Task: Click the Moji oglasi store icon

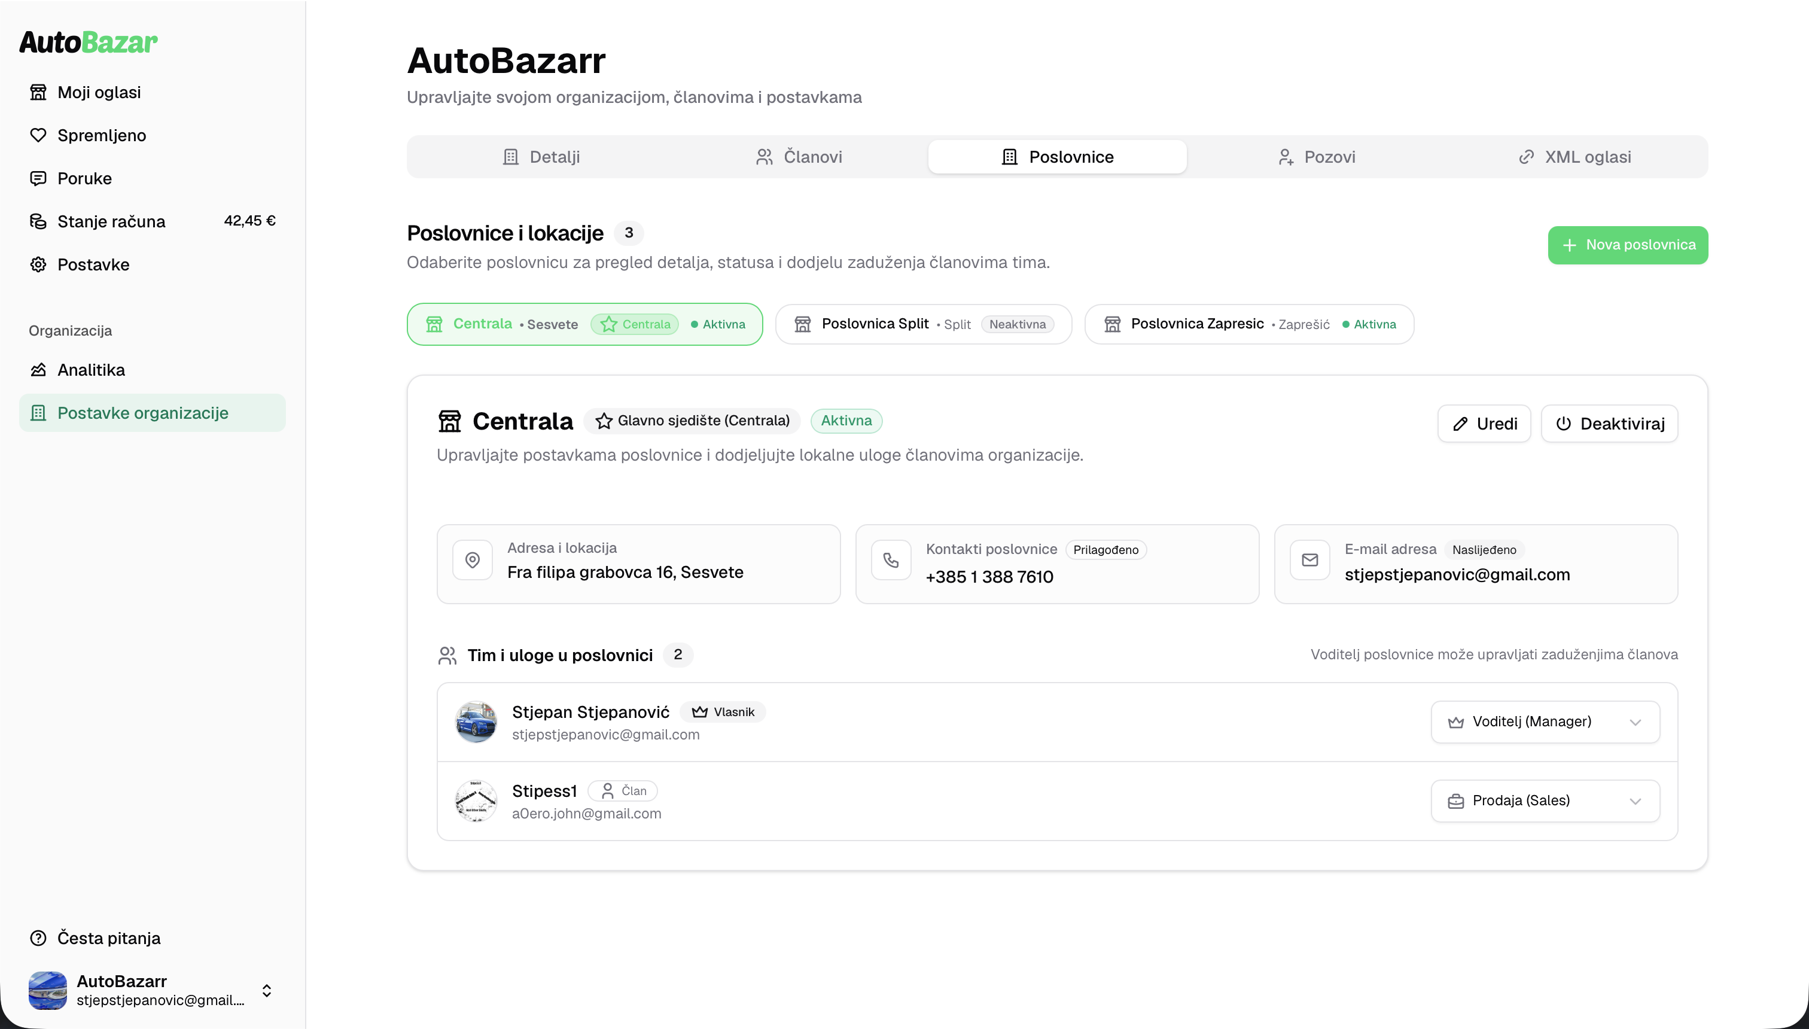Action: pyautogui.click(x=38, y=93)
